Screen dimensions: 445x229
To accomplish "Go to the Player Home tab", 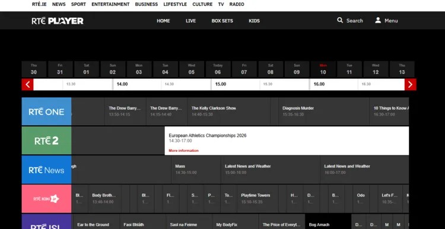I will point(164,21).
